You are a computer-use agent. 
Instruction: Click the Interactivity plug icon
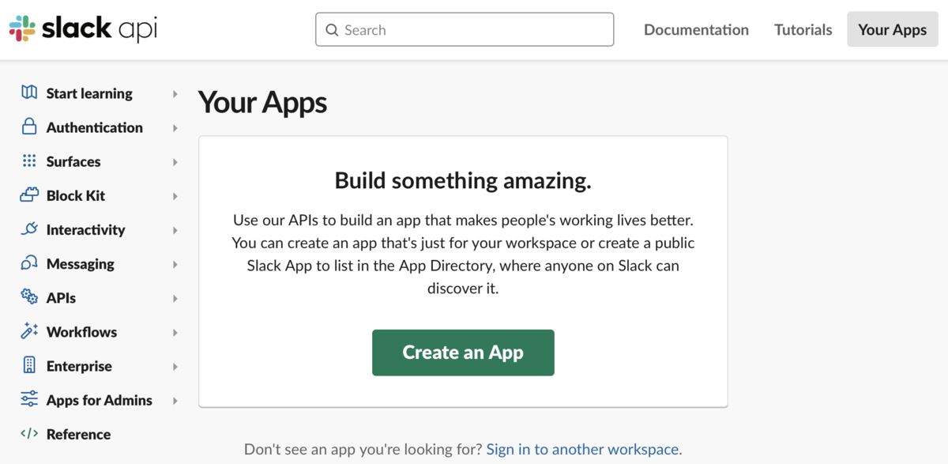[29, 228]
